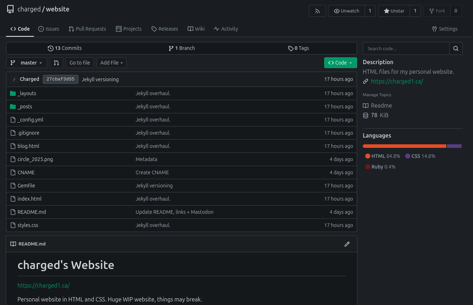This screenshot has height=305, width=473.
Task: Open the charged1.ca link in Description
Action: tap(397, 81)
